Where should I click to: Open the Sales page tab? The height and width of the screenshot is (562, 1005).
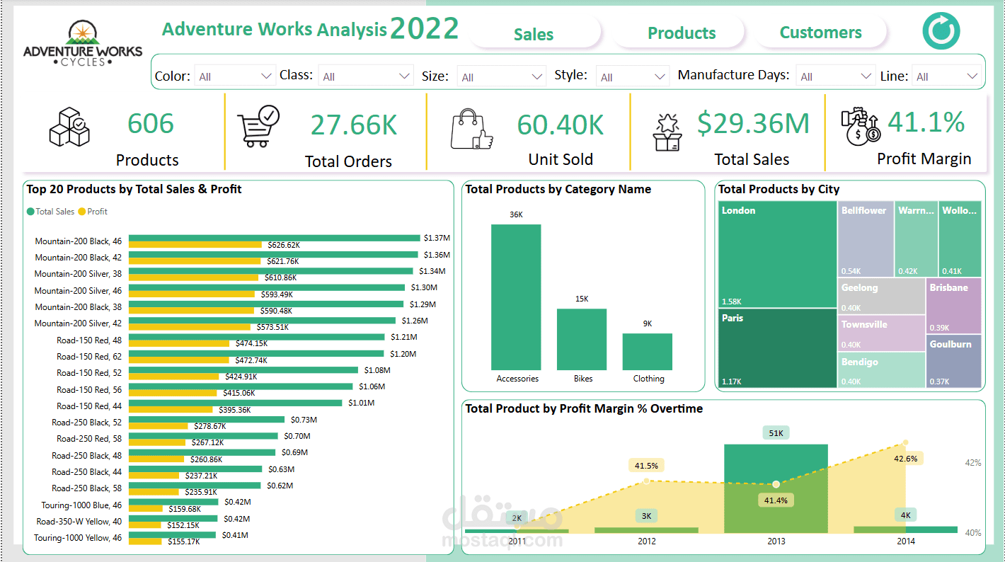point(534,34)
